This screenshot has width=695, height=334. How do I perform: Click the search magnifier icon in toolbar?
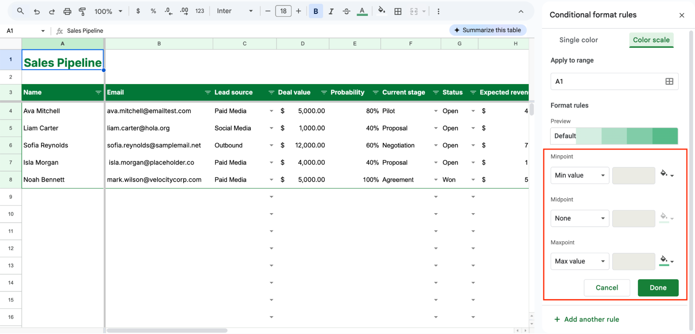click(x=21, y=11)
